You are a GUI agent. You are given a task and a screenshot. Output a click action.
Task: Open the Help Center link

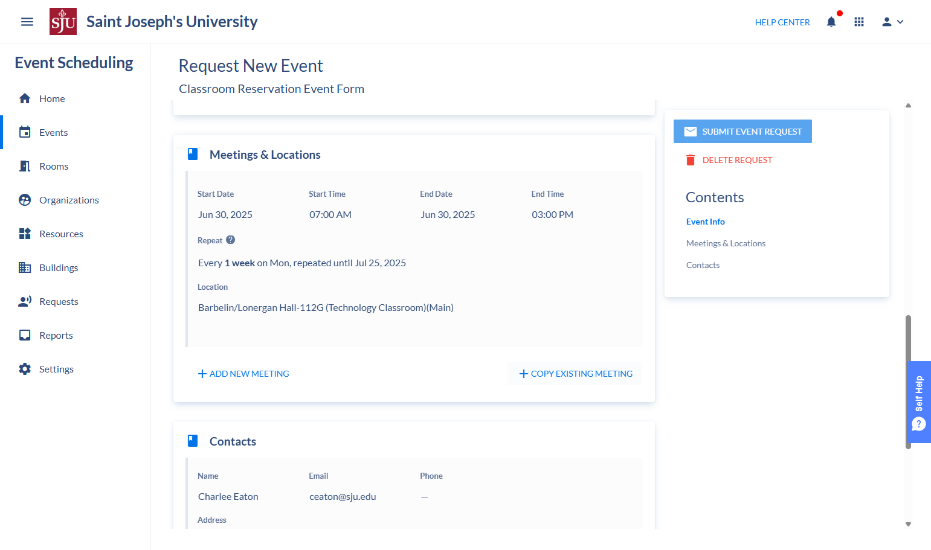[782, 22]
